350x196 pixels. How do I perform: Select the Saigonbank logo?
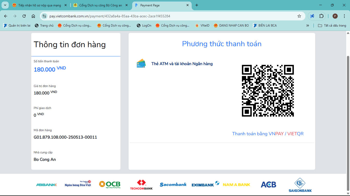point(300,185)
